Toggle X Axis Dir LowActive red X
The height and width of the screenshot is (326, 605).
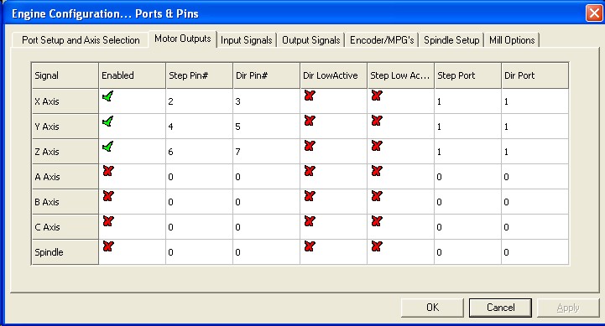pos(310,96)
